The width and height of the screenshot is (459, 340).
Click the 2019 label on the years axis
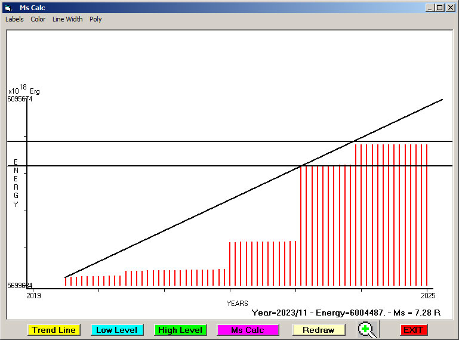(x=33, y=295)
